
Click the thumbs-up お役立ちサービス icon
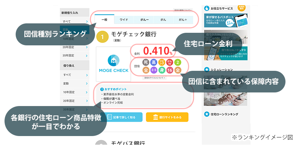point(207,8)
